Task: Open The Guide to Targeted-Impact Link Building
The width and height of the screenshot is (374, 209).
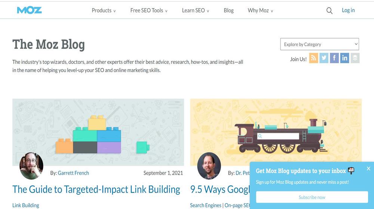Action: [96, 189]
